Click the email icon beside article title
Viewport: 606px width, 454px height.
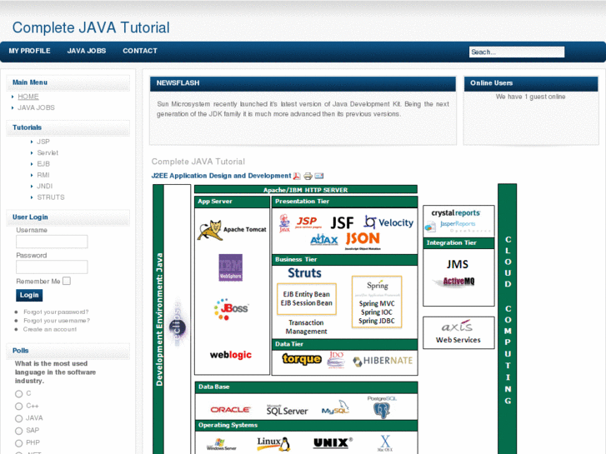pos(319,177)
